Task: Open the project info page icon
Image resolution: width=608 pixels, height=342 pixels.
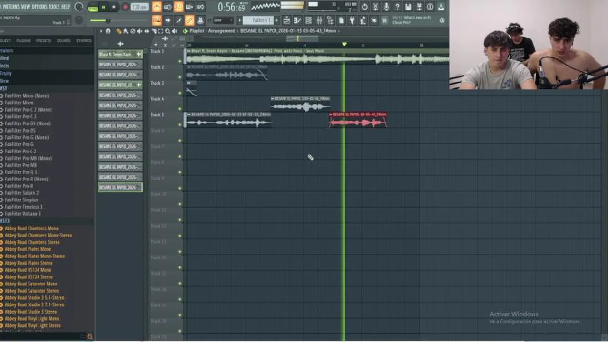Action: click(x=342, y=20)
